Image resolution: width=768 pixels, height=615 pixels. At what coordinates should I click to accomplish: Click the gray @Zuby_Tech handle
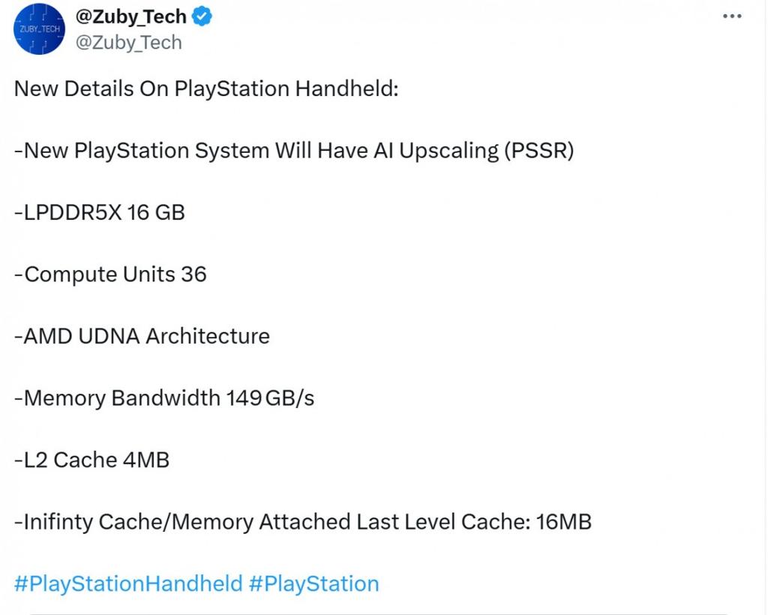(128, 43)
